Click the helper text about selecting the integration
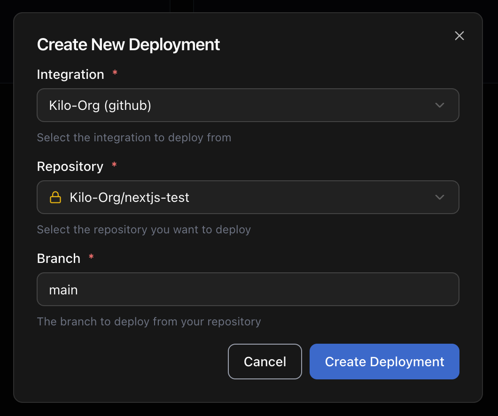Viewport: 498px width, 416px height. click(x=134, y=137)
